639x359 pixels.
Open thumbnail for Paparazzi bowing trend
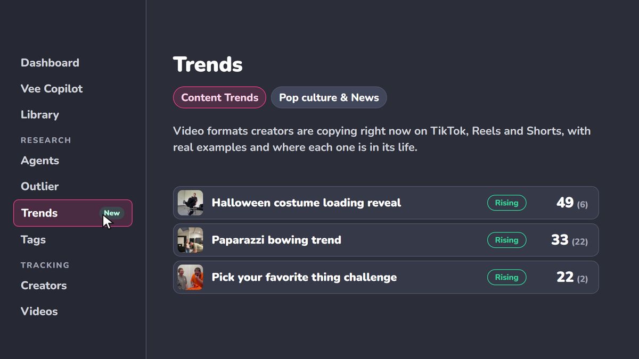click(190, 240)
